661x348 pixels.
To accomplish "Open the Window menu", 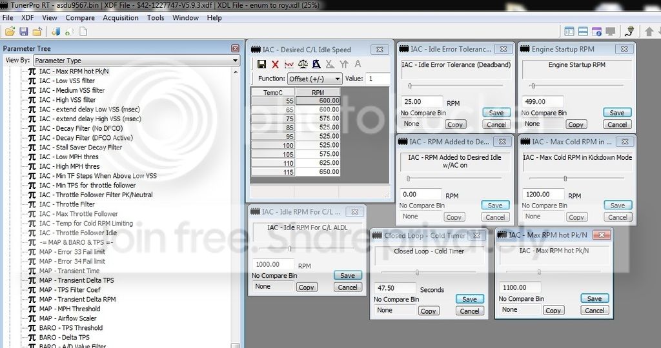I will (185, 17).
